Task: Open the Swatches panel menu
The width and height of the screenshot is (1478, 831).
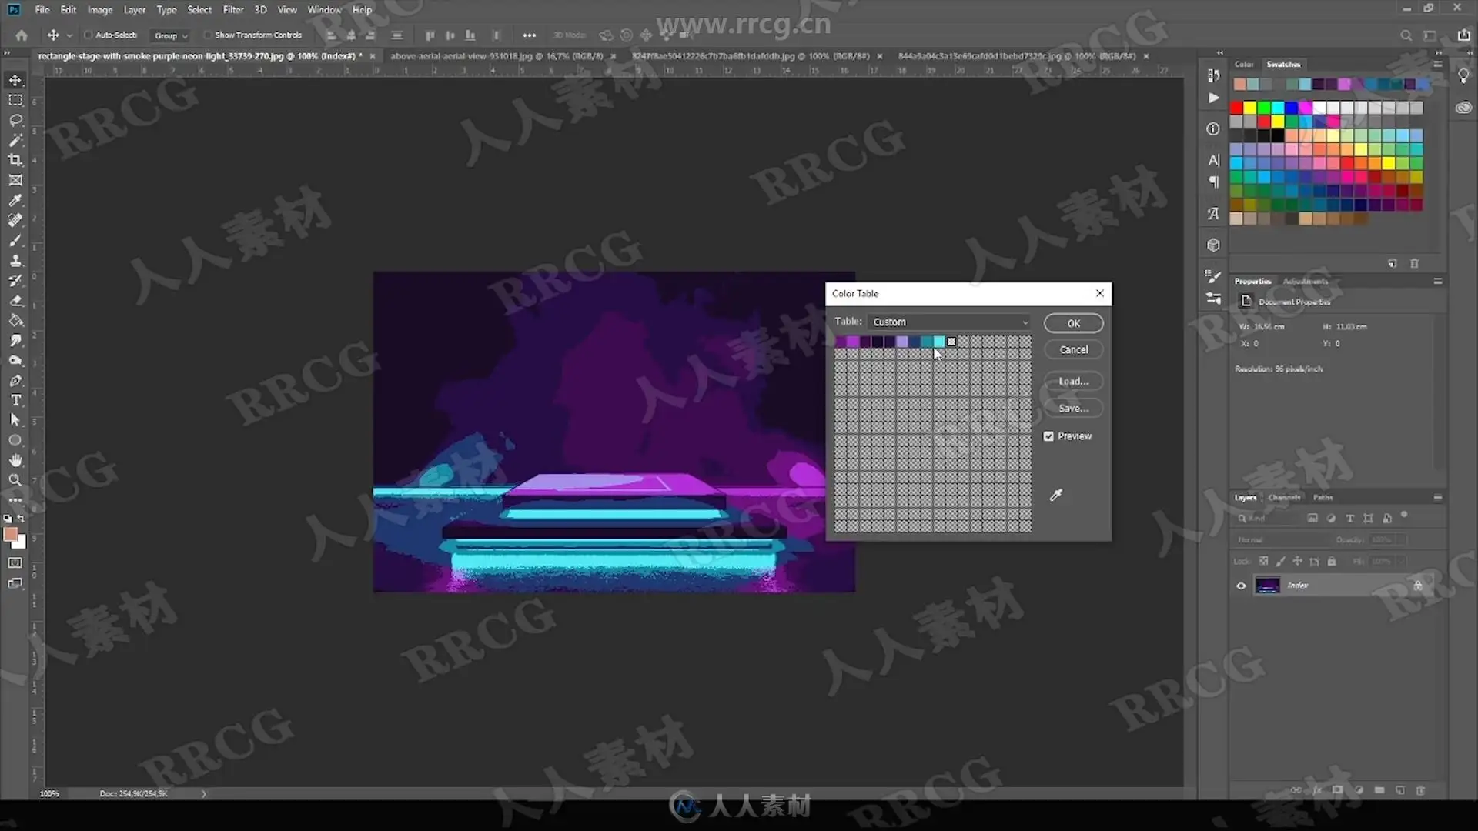Action: 1437,64
